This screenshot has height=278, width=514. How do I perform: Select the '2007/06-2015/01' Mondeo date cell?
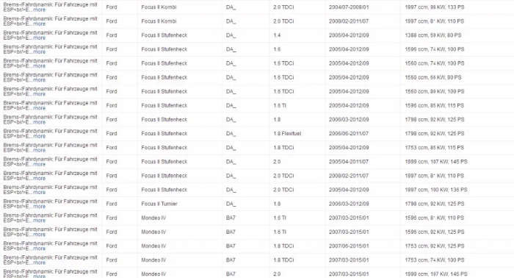point(349,246)
